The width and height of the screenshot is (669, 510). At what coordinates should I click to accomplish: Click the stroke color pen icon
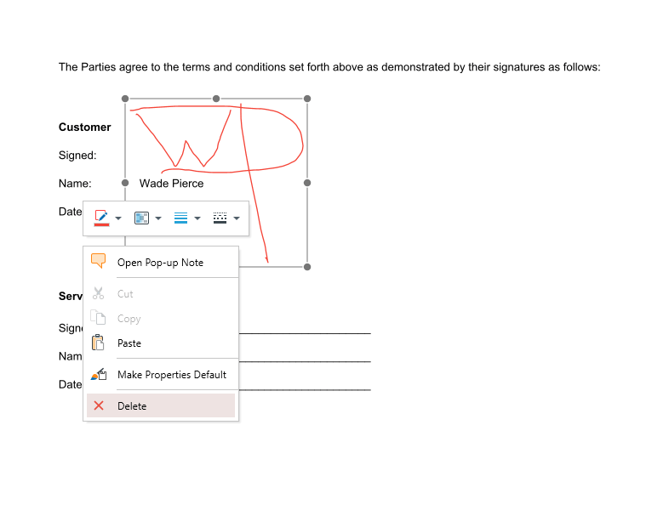pos(101,218)
